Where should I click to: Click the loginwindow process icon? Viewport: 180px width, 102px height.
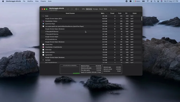coord(43,55)
